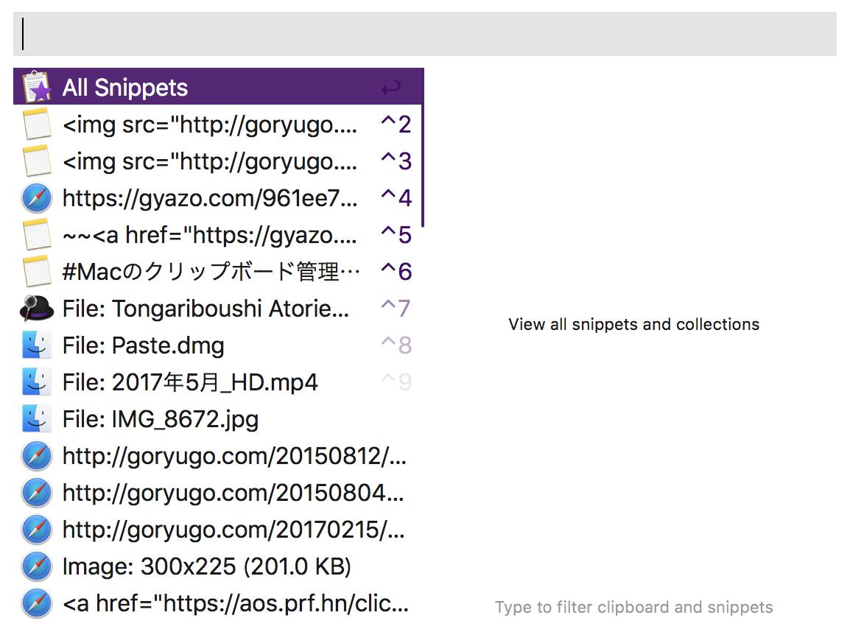The height and width of the screenshot is (632, 850).
Task: Select the goryugo.com/20150812 URL entry
Action: tap(234, 456)
